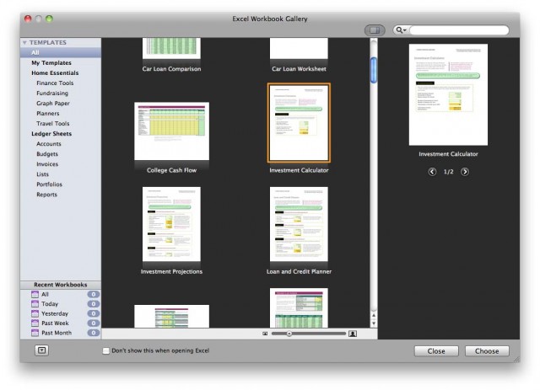Click the gallery scrollbar thumb
This screenshot has width=540, height=390.
click(374, 71)
